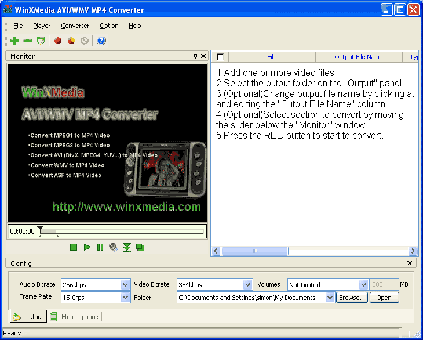The width and height of the screenshot is (423, 340).
Task: Click the red-yellow pause conversion icon
Action: (71, 41)
